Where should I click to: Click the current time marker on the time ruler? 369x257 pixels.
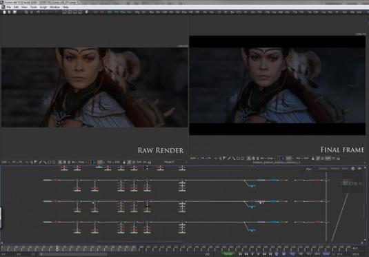57,248
